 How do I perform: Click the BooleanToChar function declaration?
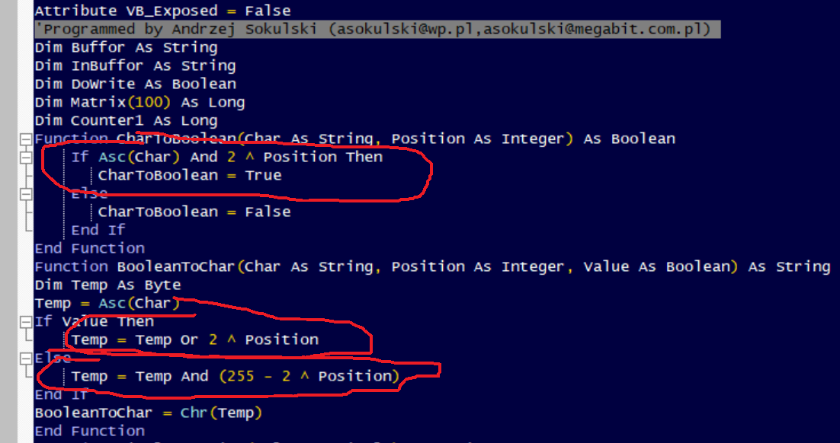(432, 267)
